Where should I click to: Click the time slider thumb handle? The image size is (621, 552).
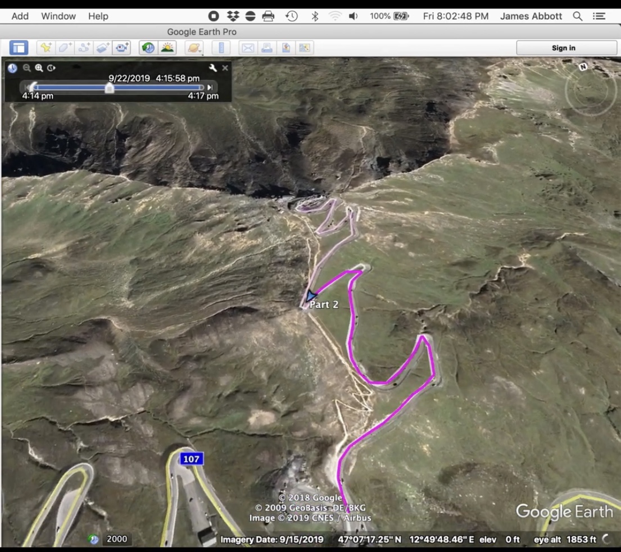coord(110,88)
